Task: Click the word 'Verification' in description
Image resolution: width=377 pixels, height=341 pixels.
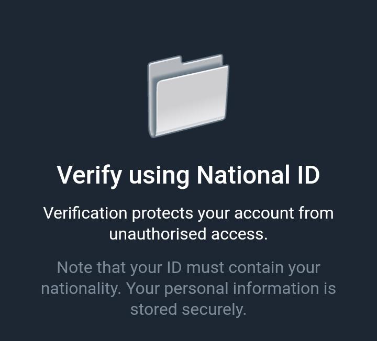Action: (85, 213)
